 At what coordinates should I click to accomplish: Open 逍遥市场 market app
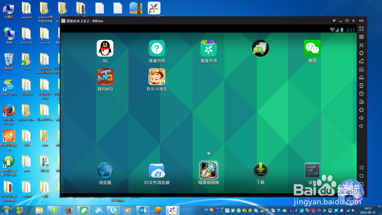coord(209,48)
